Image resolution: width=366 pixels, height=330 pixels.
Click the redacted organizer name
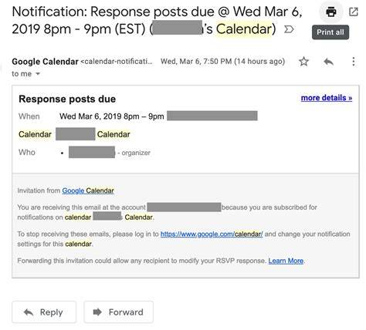click(92, 152)
